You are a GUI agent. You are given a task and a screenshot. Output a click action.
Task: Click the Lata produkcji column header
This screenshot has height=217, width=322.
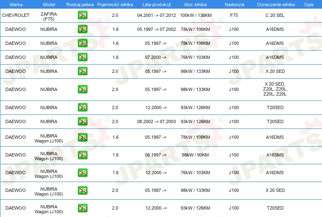156,5
